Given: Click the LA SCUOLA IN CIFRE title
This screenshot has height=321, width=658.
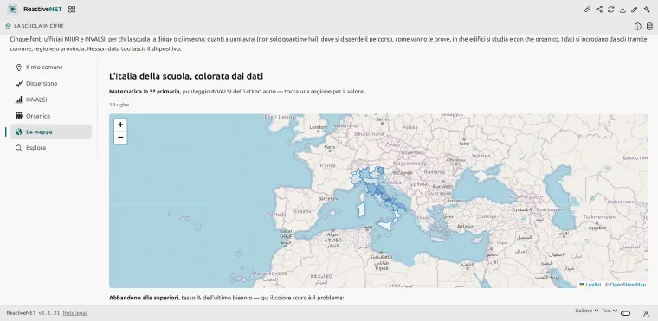Looking at the screenshot, I should [x=39, y=26].
